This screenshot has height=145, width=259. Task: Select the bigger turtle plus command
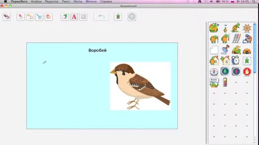(214, 28)
